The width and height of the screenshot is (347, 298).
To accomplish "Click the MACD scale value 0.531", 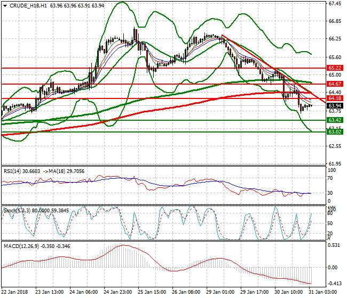I will (x=334, y=245).
